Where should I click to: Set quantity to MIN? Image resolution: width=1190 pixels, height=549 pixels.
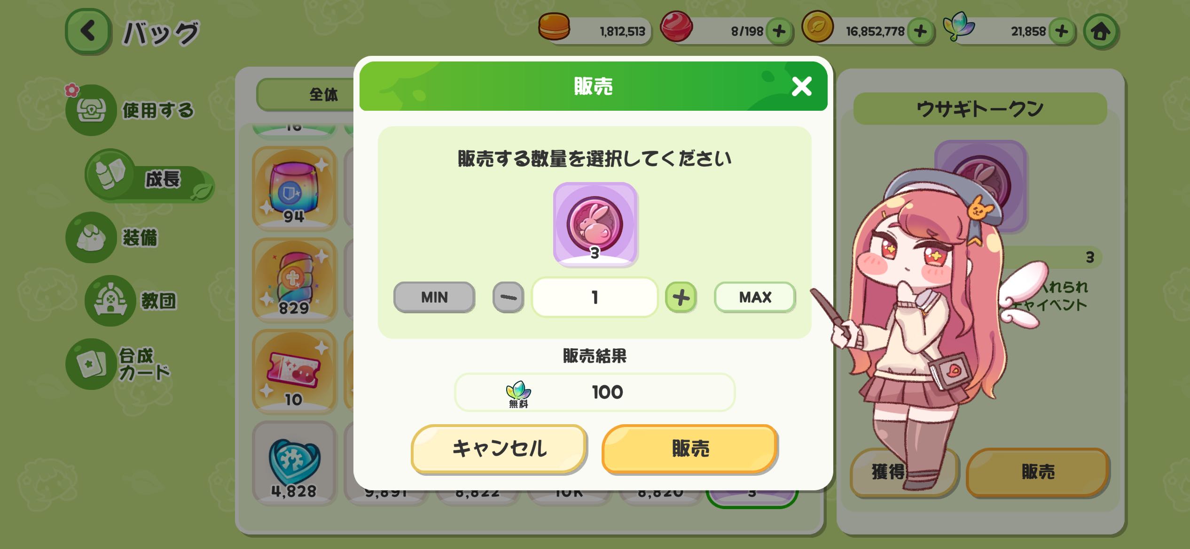click(x=434, y=297)
